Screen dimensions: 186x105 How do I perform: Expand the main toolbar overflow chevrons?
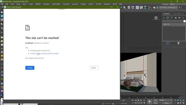click(180, 7)
